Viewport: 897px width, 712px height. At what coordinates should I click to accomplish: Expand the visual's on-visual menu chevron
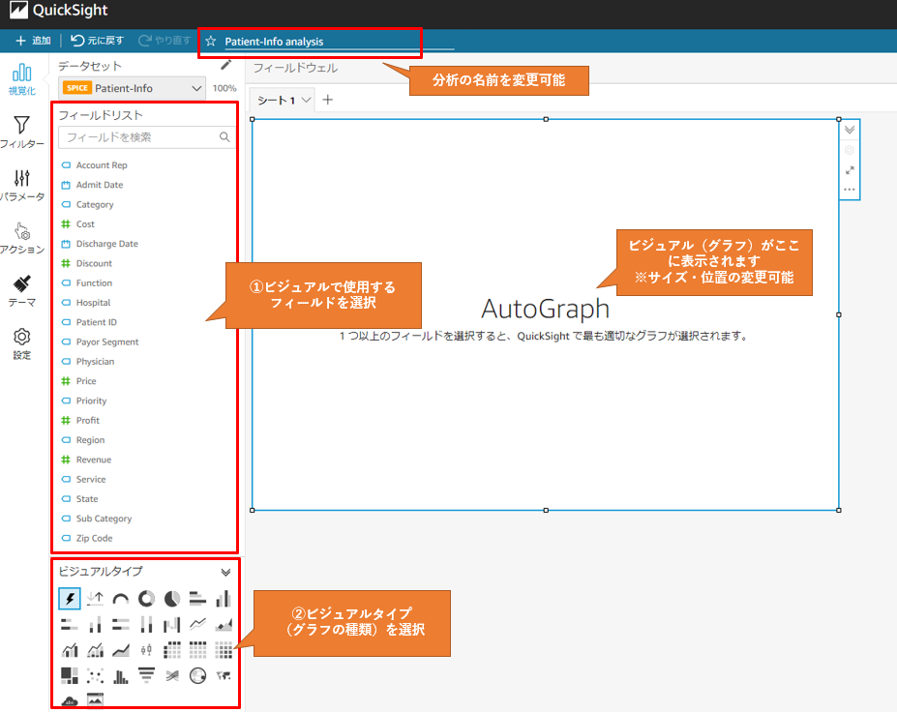tap(850, 130)
